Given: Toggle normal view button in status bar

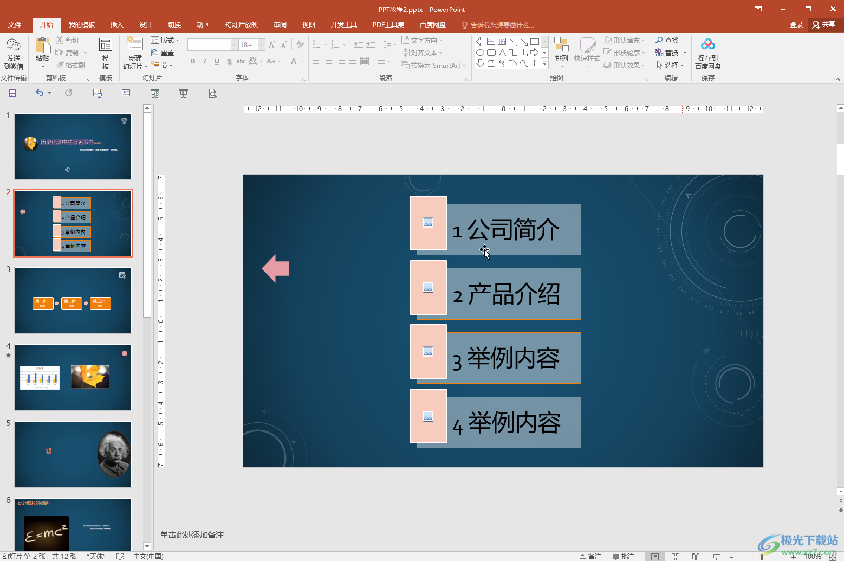Looking at the screenshot, I should coord(655,557).
